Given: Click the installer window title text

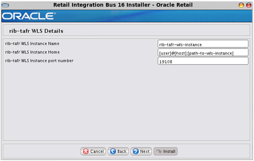Looking at the screenshot, I should [123, 5].
